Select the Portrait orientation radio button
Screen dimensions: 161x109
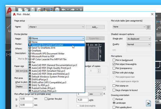coord(114,99)
